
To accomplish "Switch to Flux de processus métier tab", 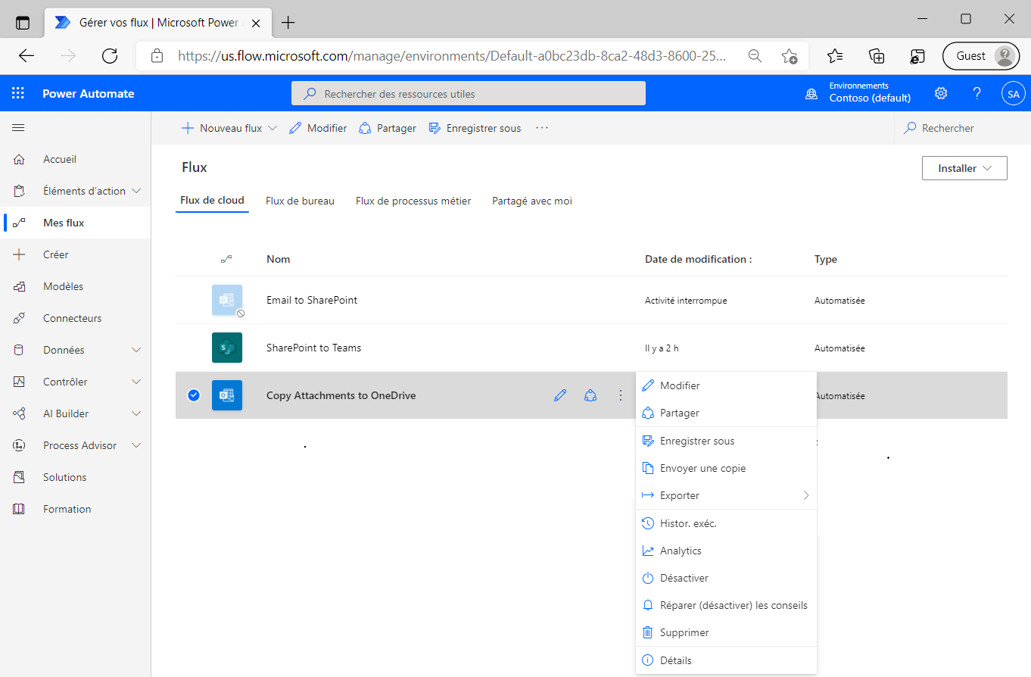I will coord(413,201).
